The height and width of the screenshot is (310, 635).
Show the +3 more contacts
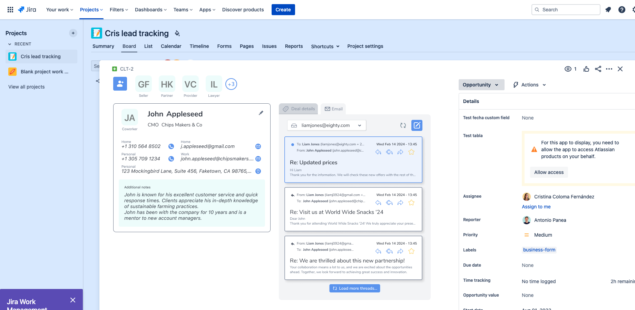point(231,84)
